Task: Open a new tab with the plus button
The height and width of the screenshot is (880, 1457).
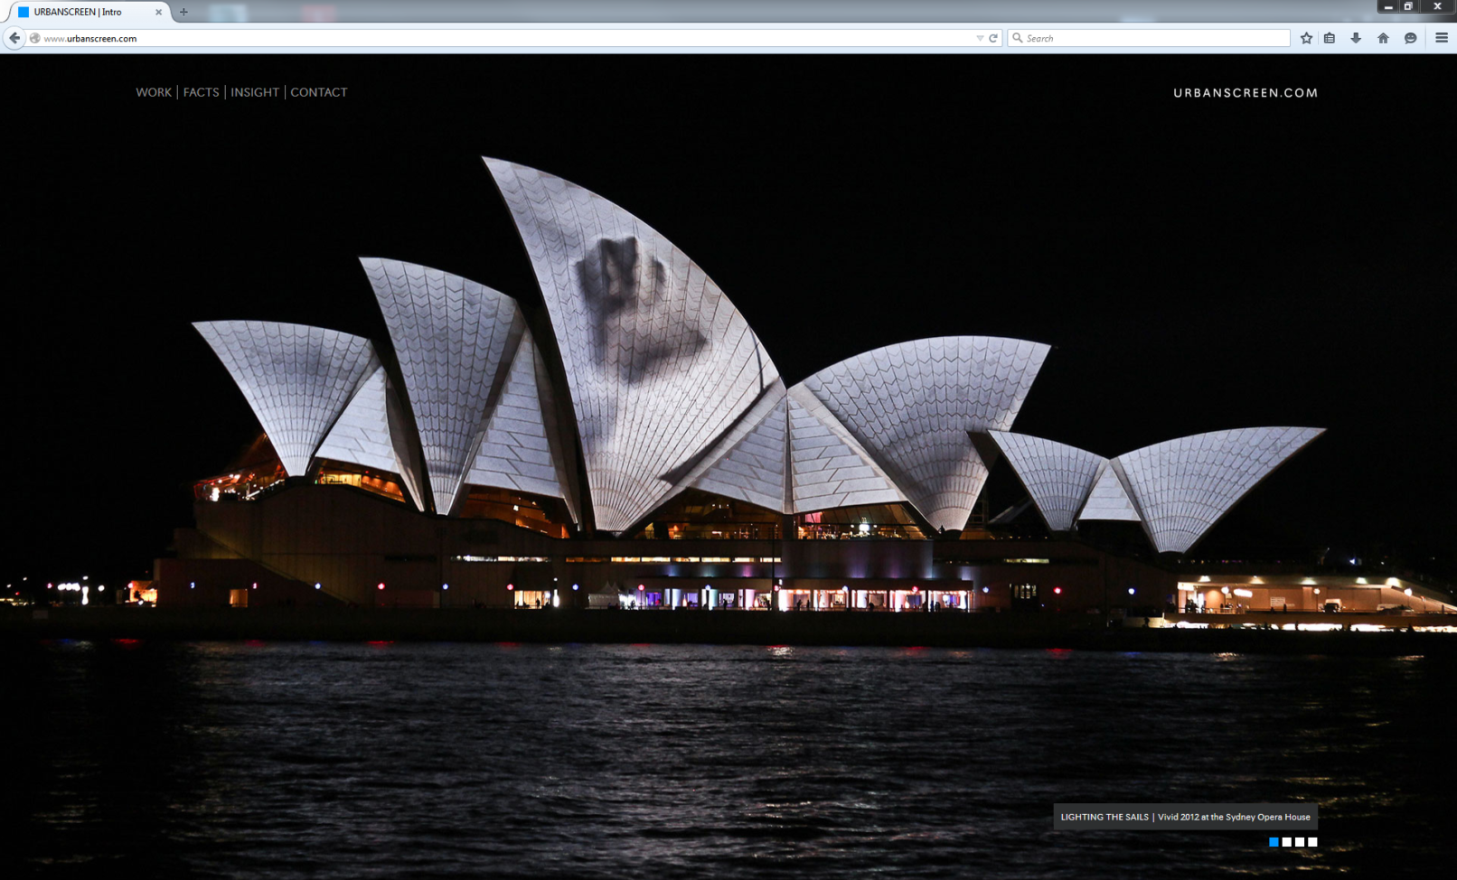Action: click(x=183, y=12)
